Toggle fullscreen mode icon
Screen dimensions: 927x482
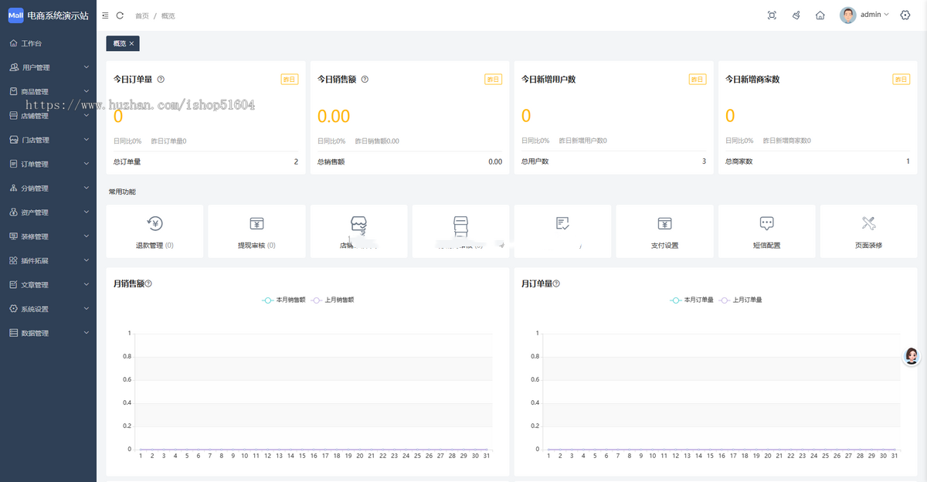coord(772,15)
